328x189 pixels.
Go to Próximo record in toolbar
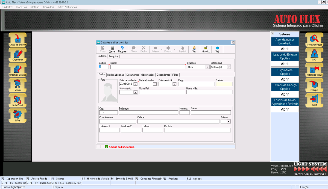click(168, 49)
